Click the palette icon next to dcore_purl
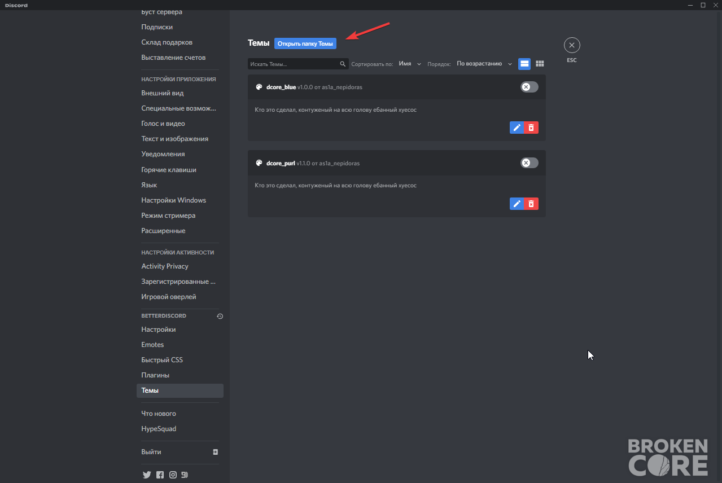This screenshot has width=722, height=483. point(259,163)
